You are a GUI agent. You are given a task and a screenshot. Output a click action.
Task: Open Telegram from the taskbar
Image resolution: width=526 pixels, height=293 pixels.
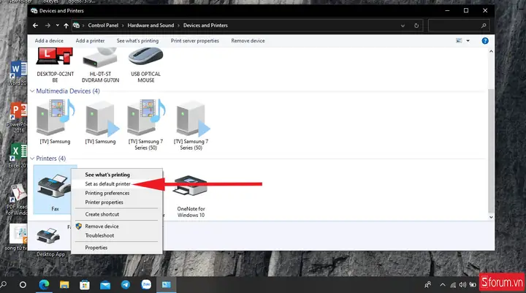point(126,285)
